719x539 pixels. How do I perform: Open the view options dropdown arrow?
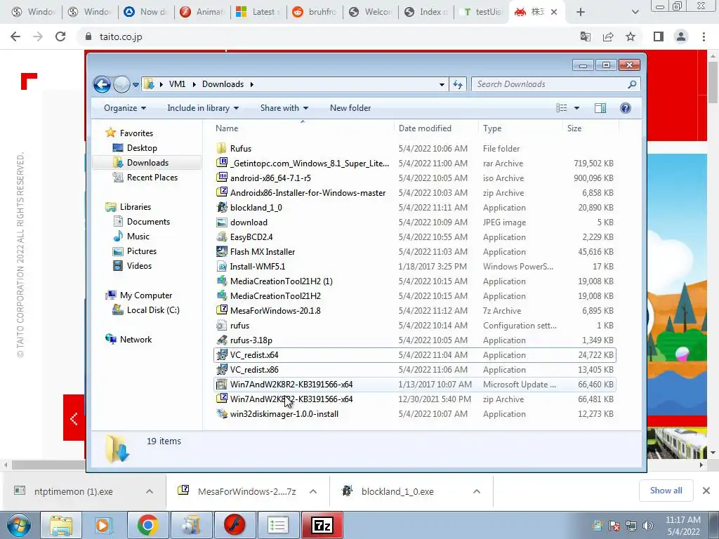coord(577,108)
